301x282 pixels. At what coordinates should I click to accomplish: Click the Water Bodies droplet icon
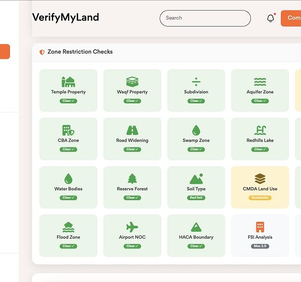click(x=68, y=179)
